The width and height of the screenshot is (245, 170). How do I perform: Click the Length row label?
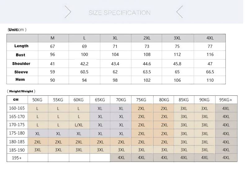click(x=21, y=46)
